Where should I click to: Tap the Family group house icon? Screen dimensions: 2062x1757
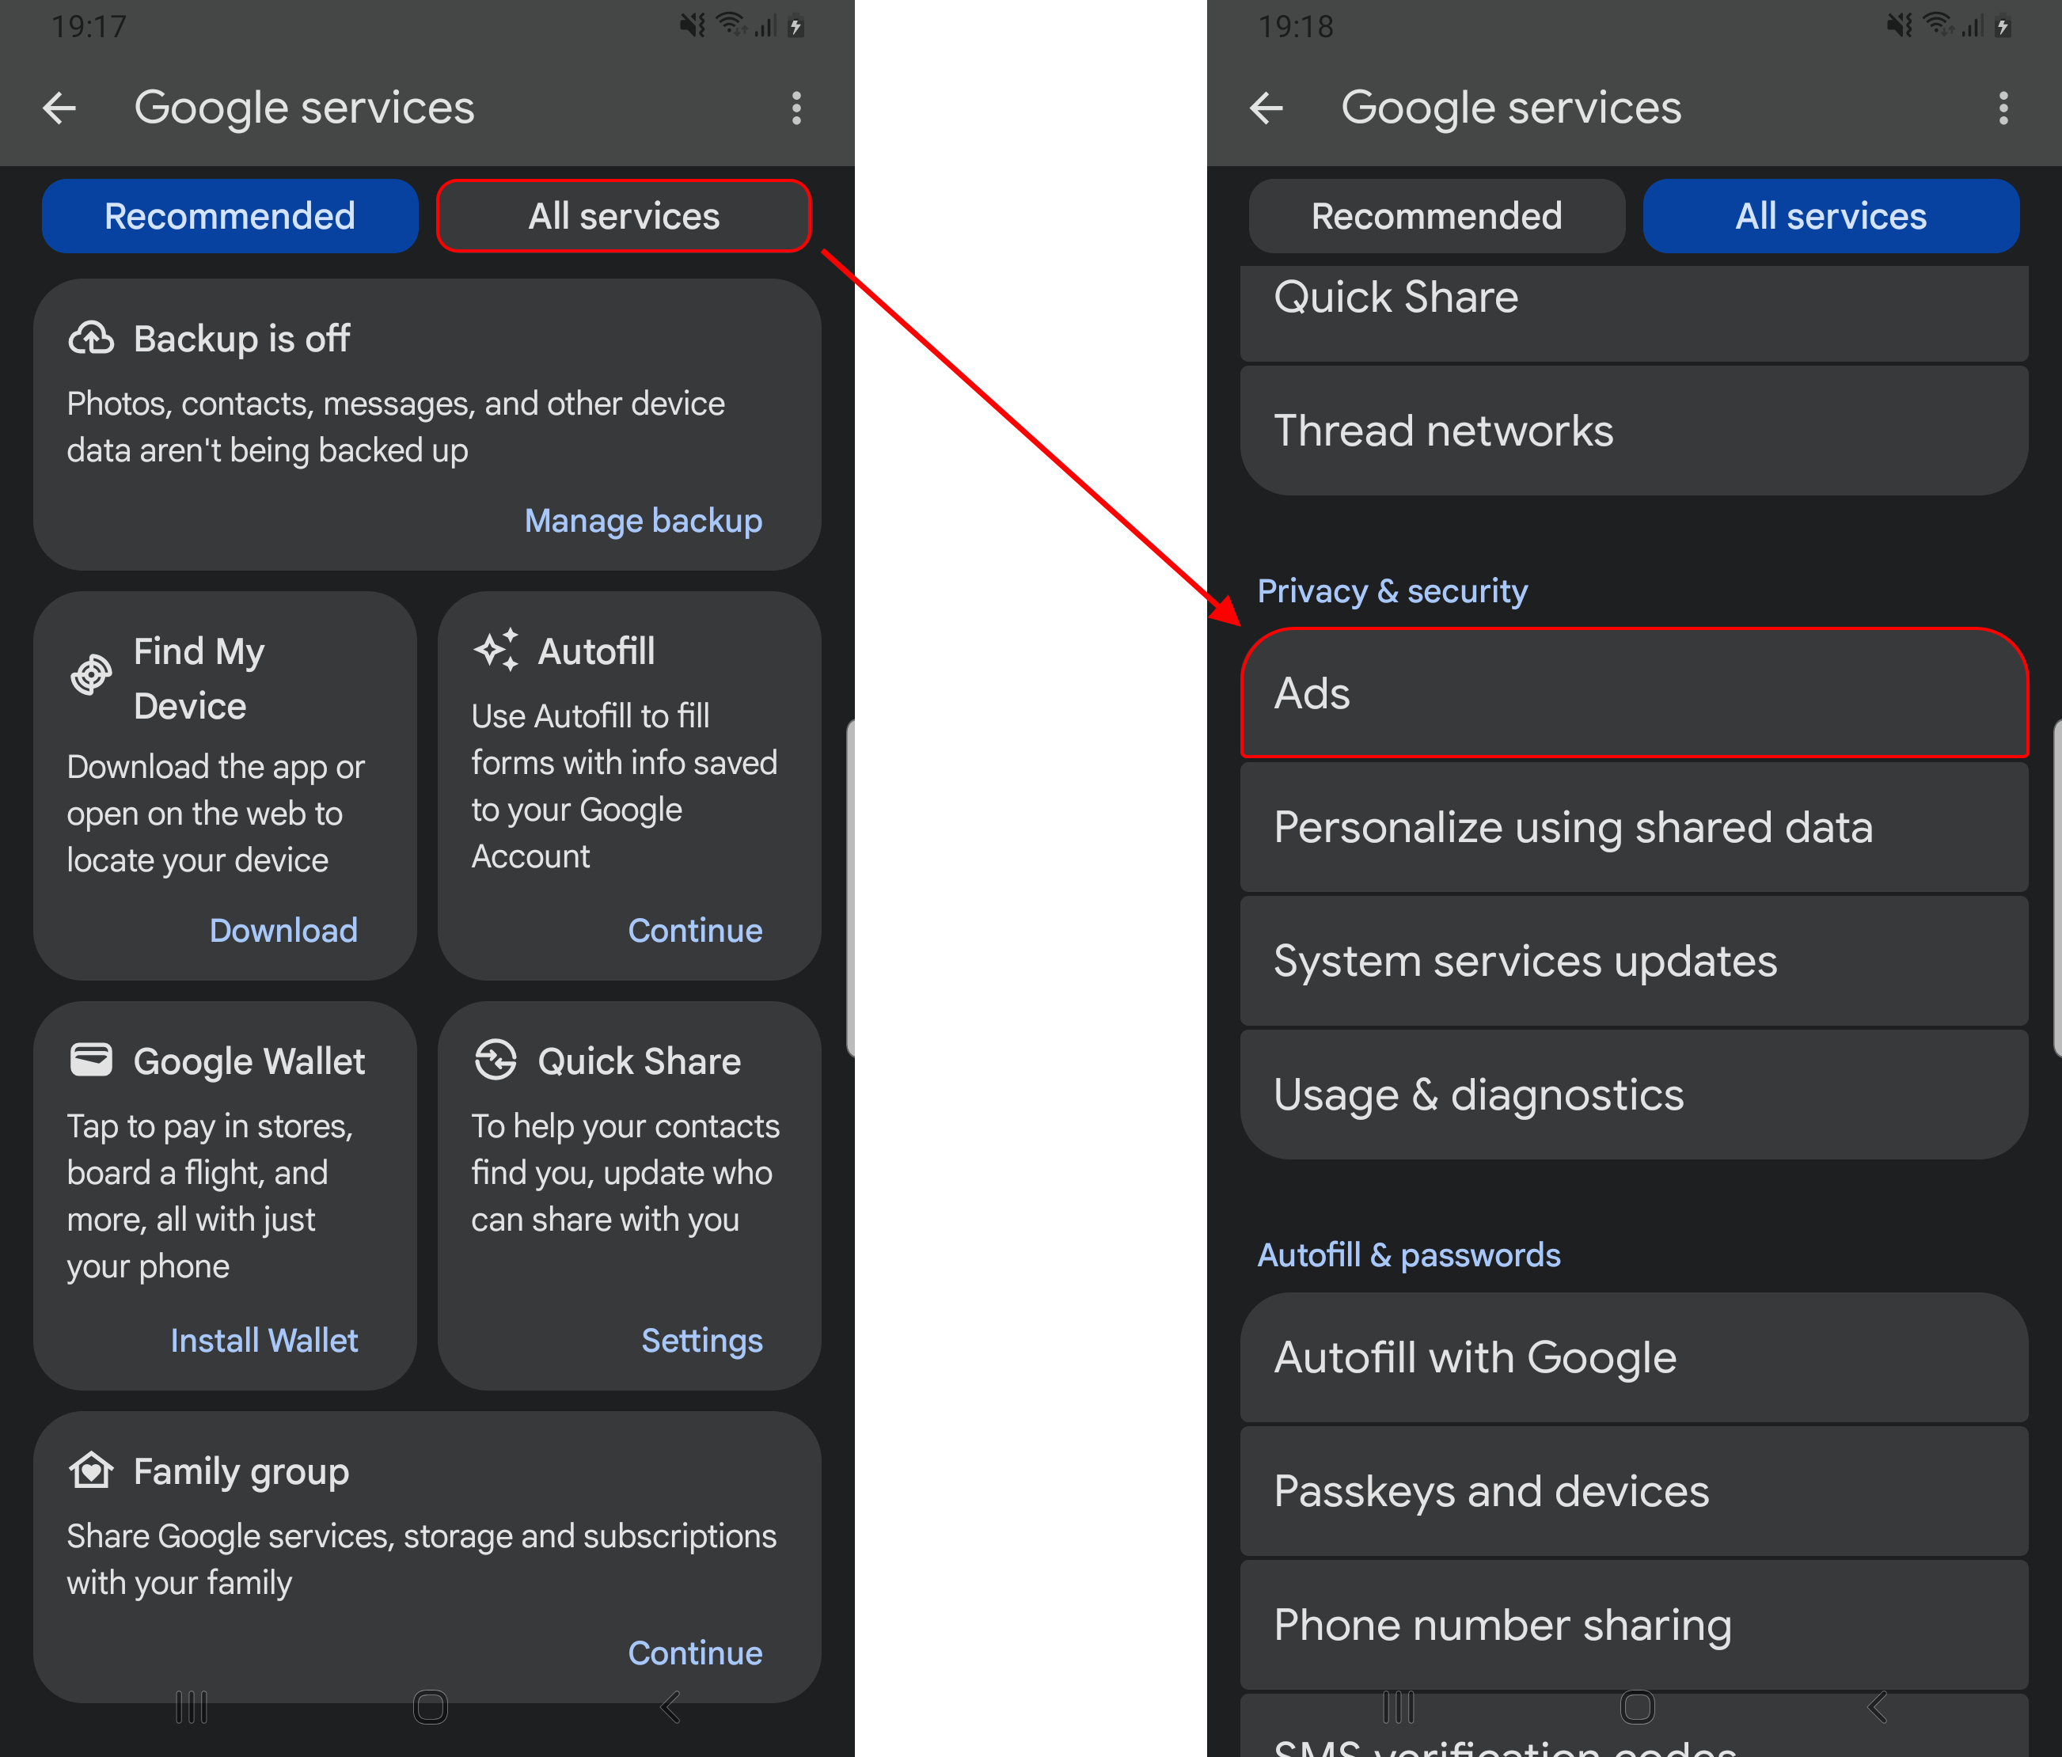[x=90, y=1470]
